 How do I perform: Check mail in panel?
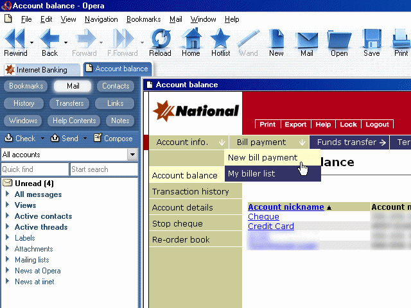click(20, 138)
